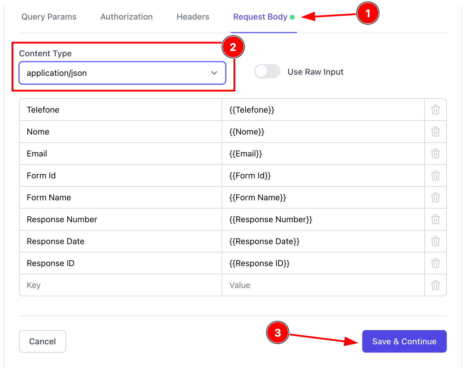This screenshot has height=368, width=464.
Task: Remove the Email row using trash icon
Action: pos(435,153)
